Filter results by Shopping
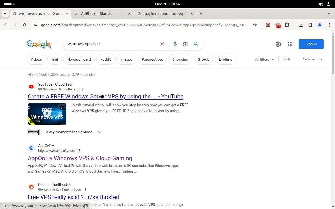This screenshot has width=335, height=209. (180, 59)
